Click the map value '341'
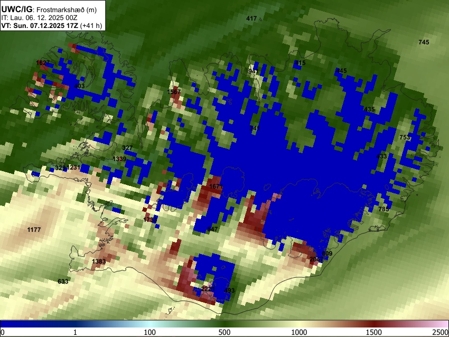 click(x=255, y=128)
